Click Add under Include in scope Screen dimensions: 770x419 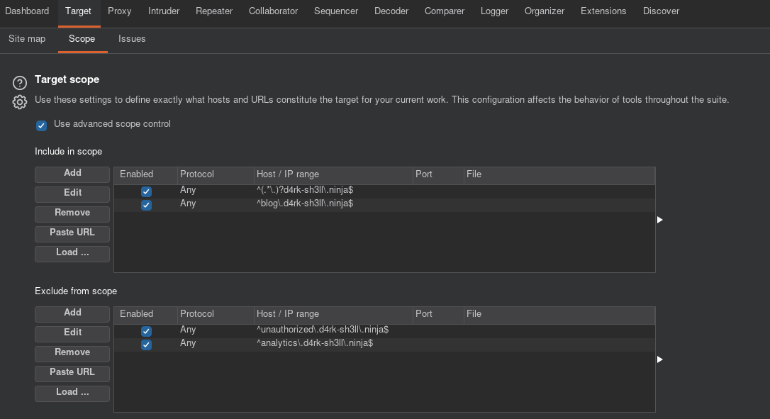[72, 174]
